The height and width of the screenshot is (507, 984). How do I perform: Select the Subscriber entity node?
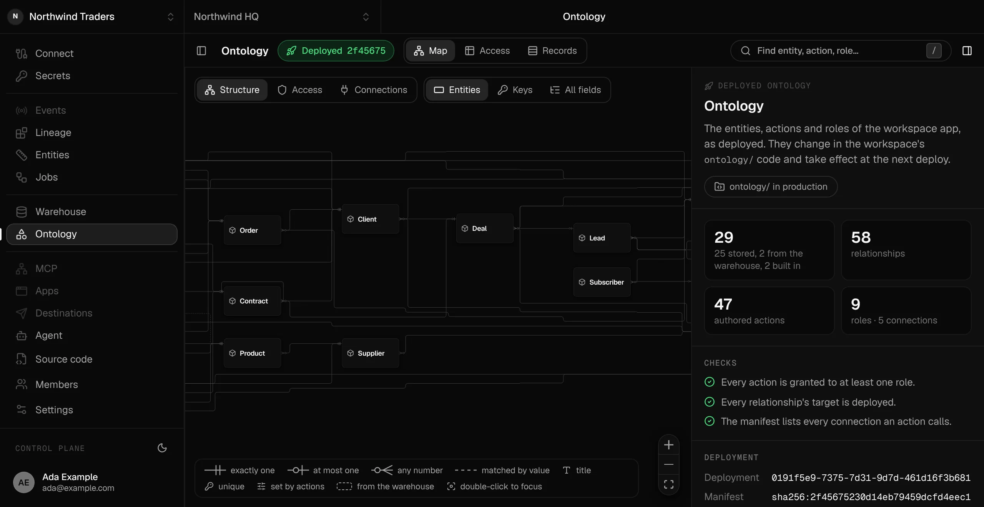point(602,282)
